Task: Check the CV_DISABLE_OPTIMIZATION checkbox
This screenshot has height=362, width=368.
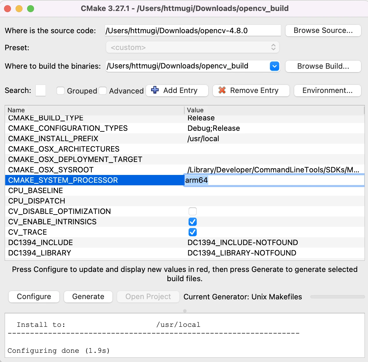Action: (193, 211)
